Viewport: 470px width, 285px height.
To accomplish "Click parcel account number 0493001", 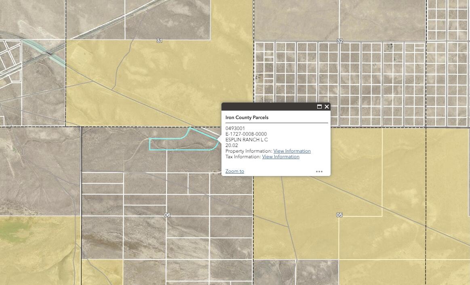I will click(235, 128).
